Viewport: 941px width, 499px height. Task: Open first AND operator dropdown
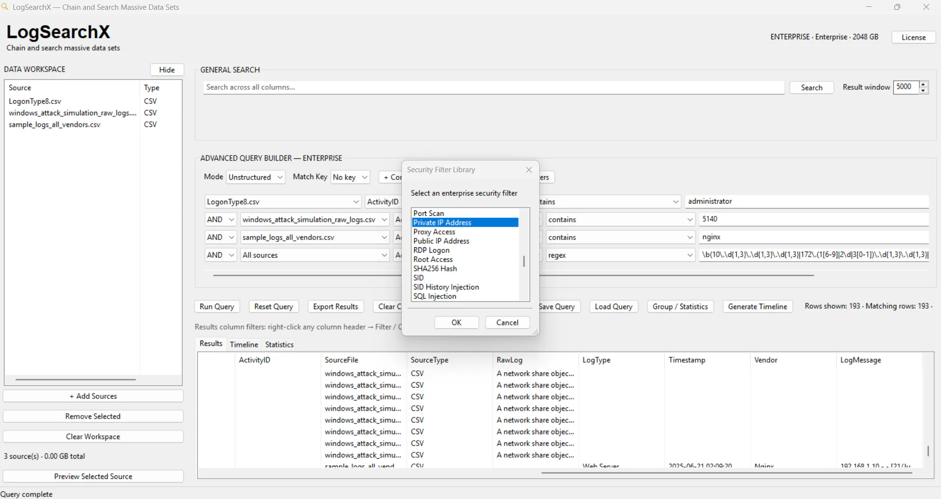click(x=221, y=220)
